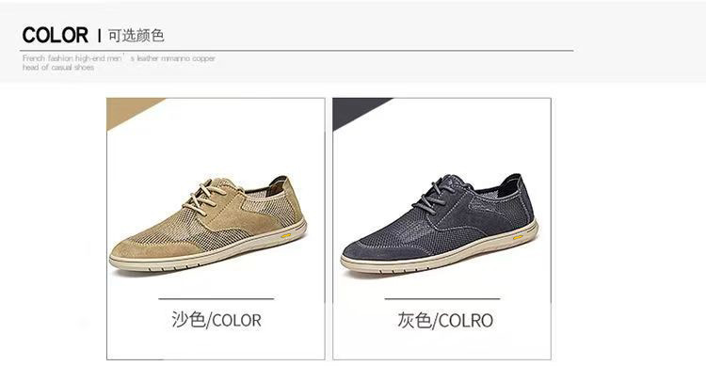Click the horizontal rule under the header

pos(297,51)
